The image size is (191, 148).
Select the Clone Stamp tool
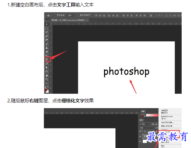47,48
